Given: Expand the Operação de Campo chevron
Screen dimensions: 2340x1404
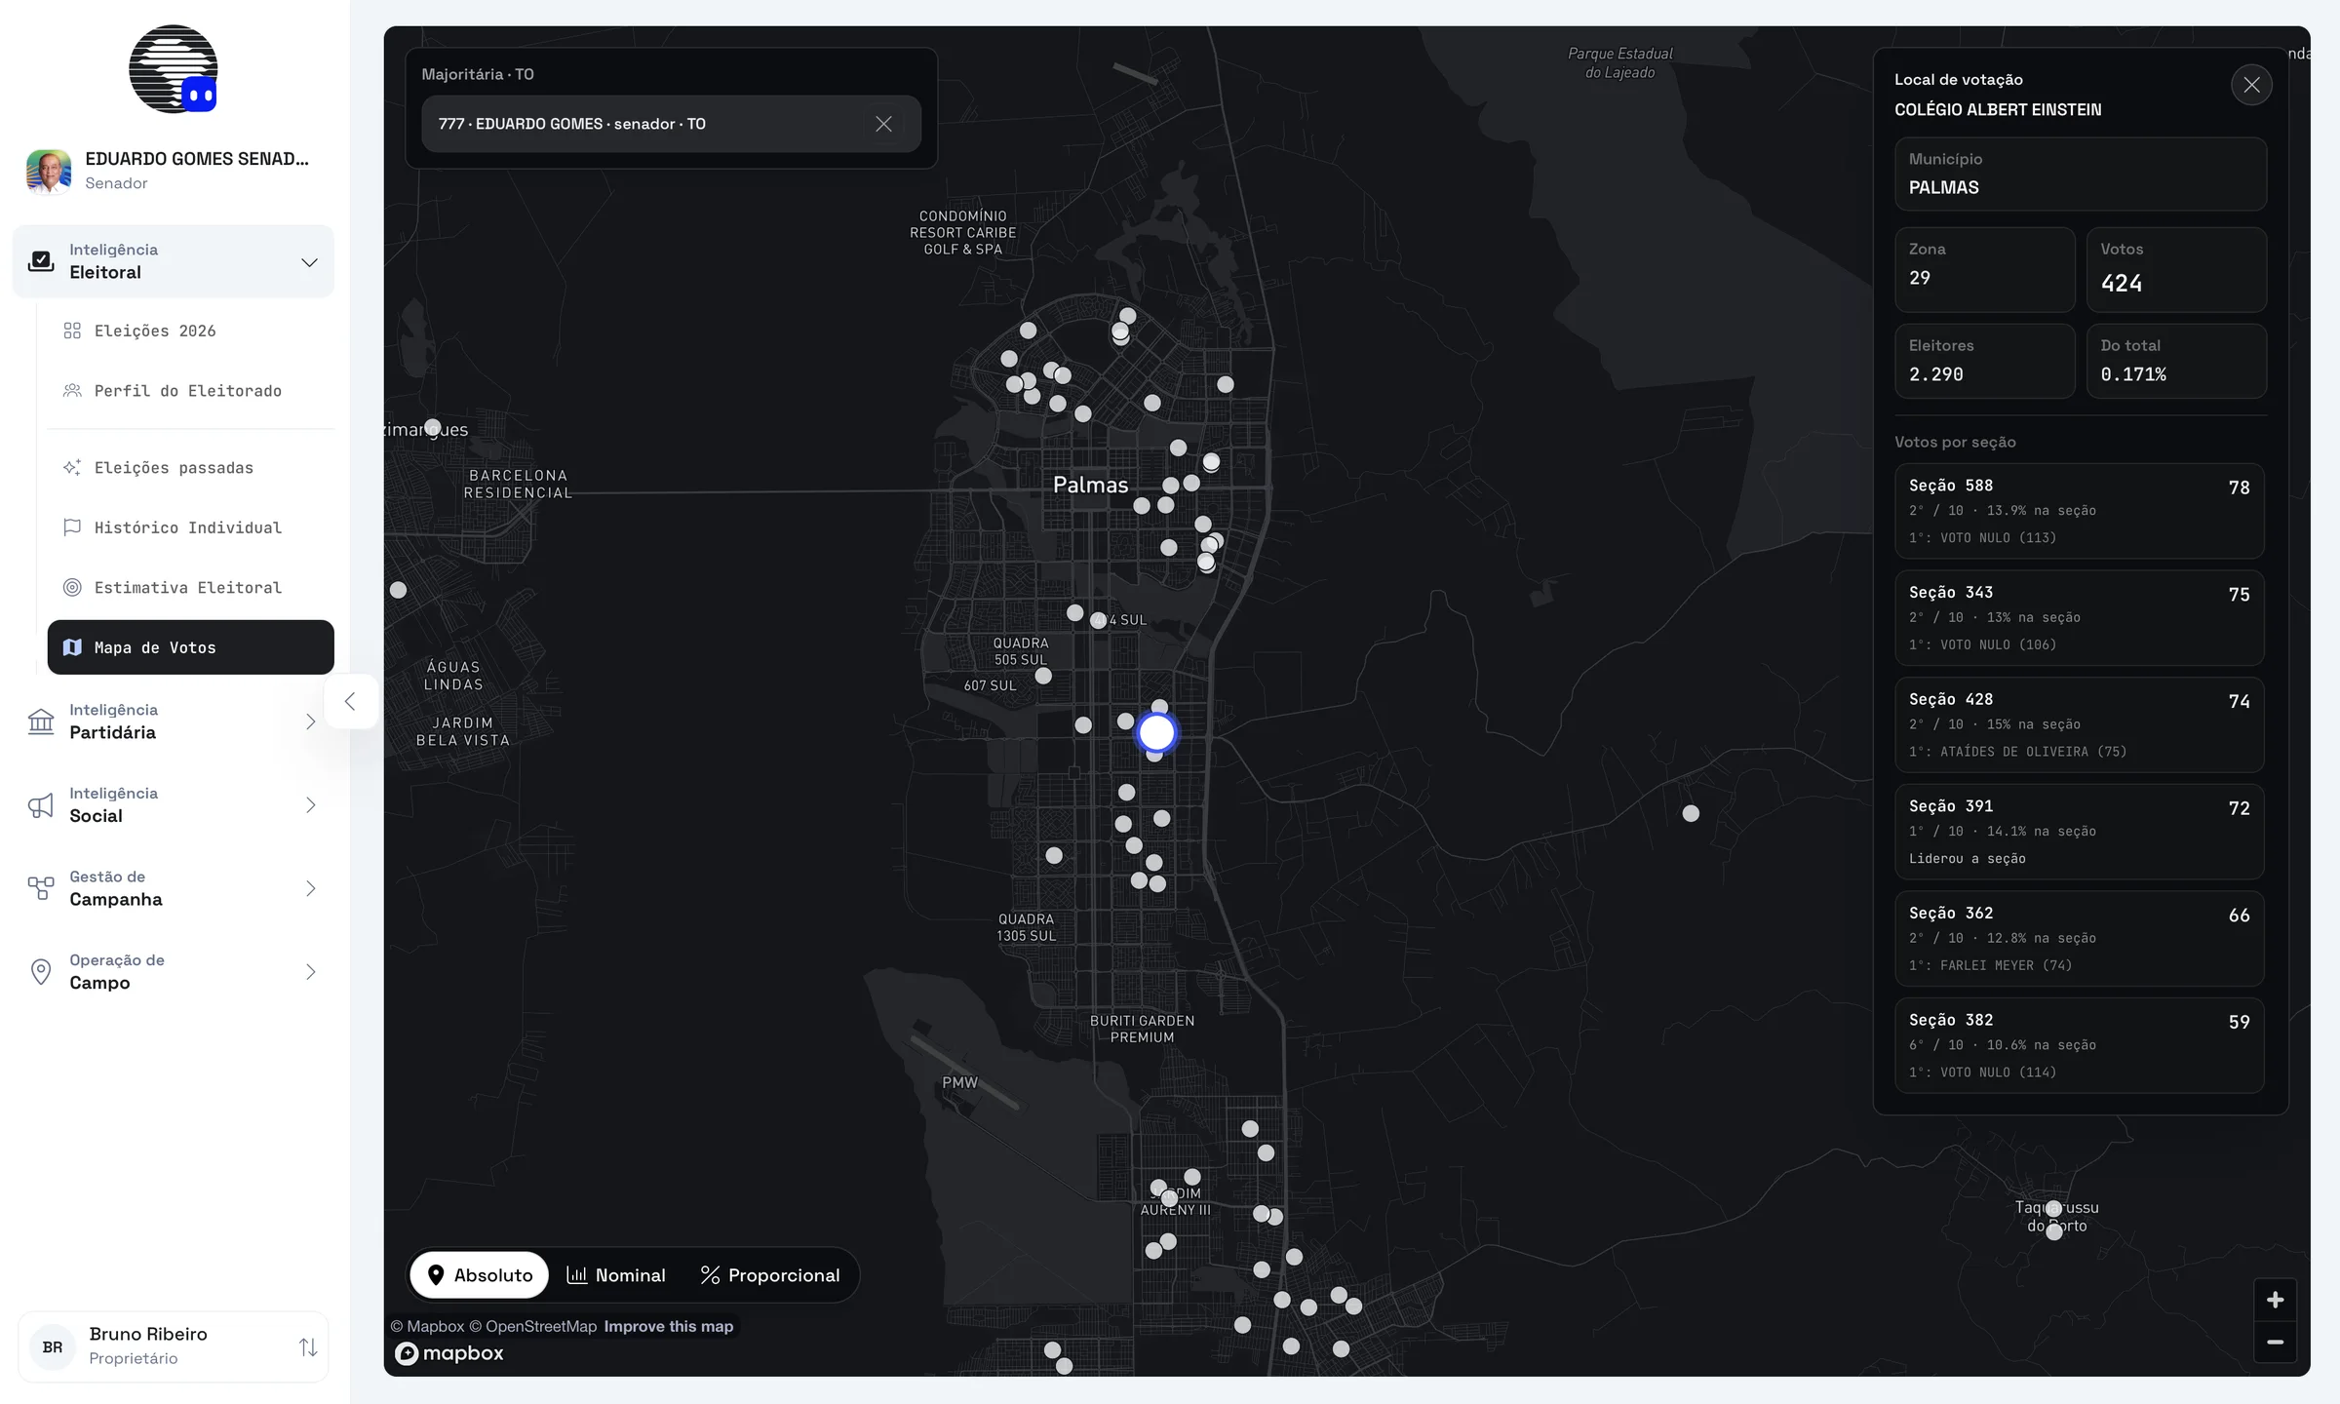Looking at the screenshot, I should tap(310, 972).
